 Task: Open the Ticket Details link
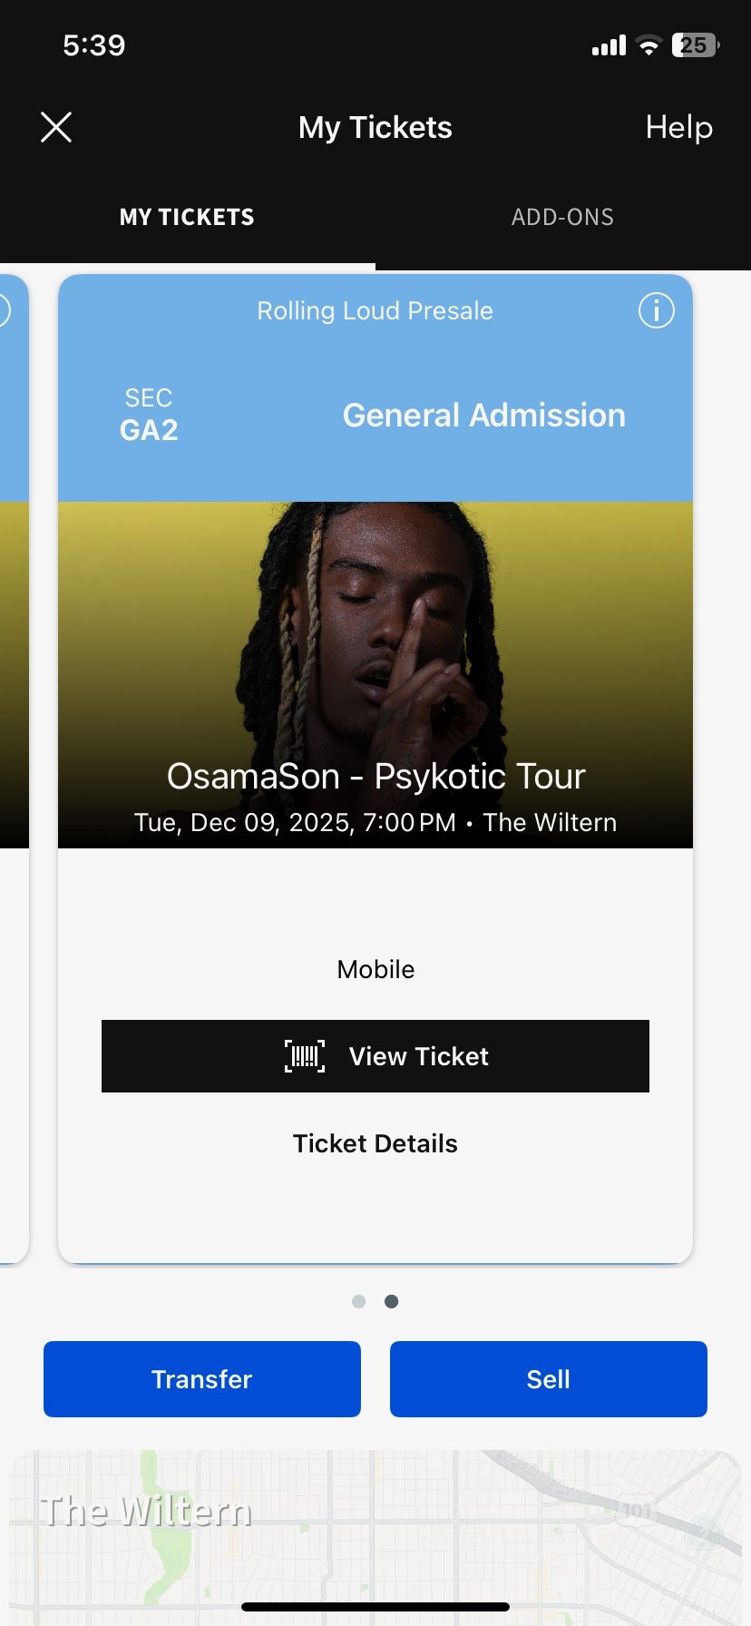pyautogui.click(x=375, y=1143)
